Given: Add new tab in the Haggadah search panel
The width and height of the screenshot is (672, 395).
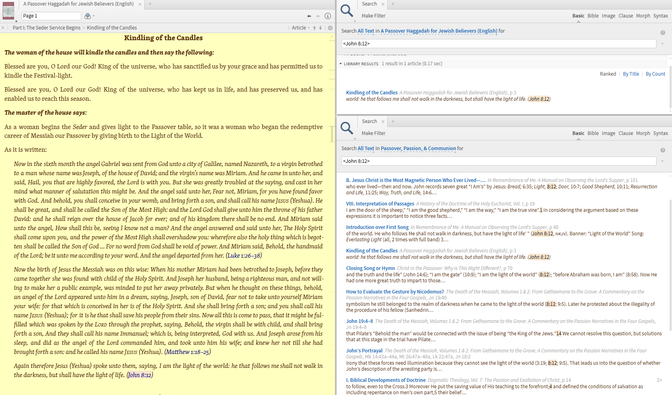Looking at the screenshot, I should pos(393,4).
